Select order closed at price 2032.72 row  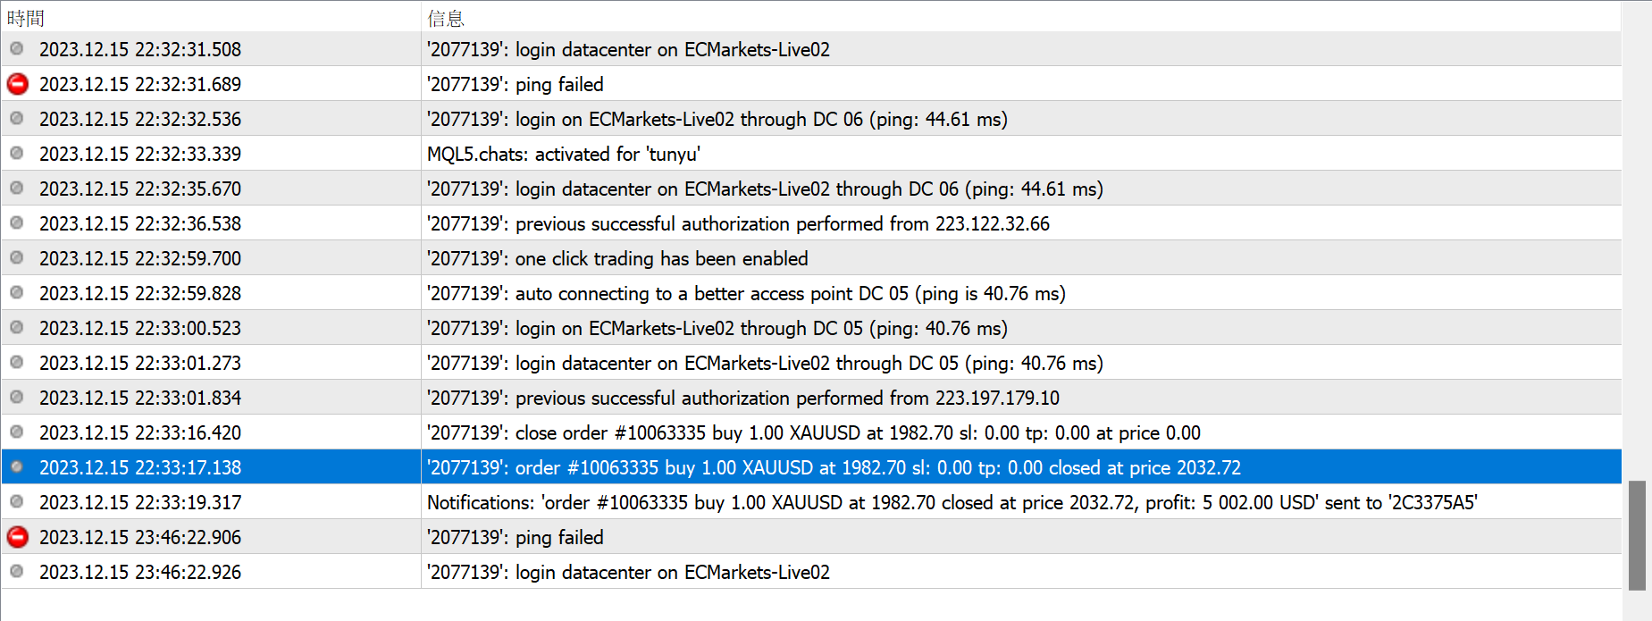tap(834, 467)
